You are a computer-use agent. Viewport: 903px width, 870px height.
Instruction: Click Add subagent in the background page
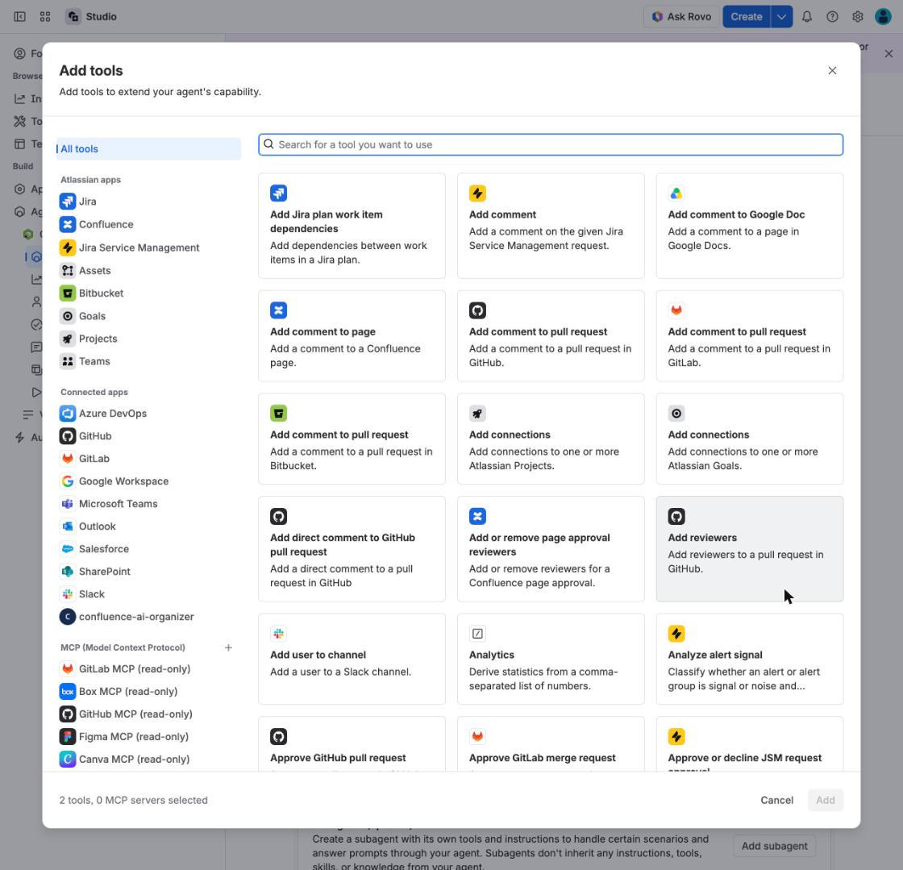tap(774, 846)
